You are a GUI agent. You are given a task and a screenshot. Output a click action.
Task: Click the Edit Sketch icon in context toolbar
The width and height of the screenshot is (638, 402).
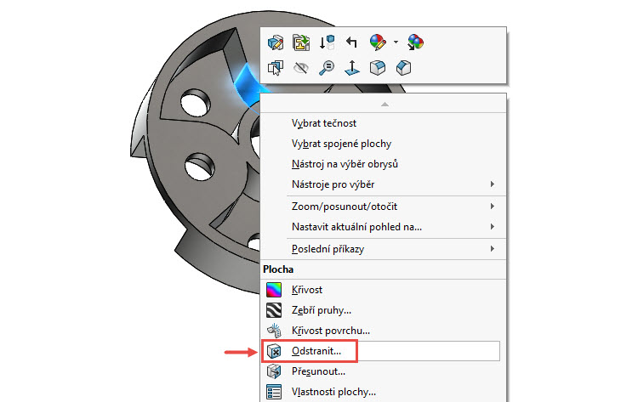pyautogui.click(x=301, y=42)
